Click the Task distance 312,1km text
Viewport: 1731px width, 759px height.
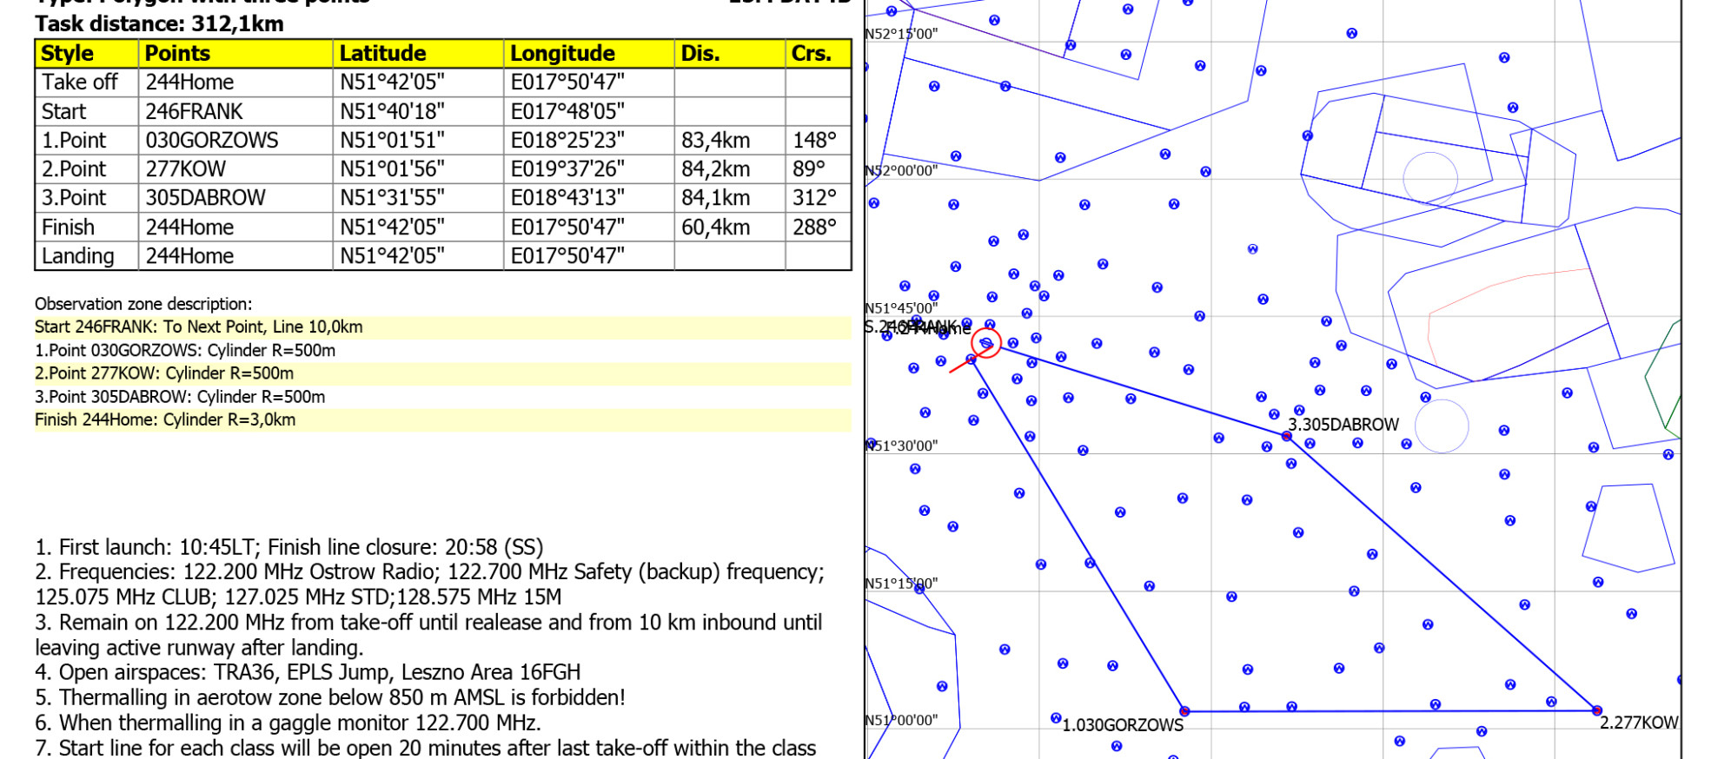160,23
